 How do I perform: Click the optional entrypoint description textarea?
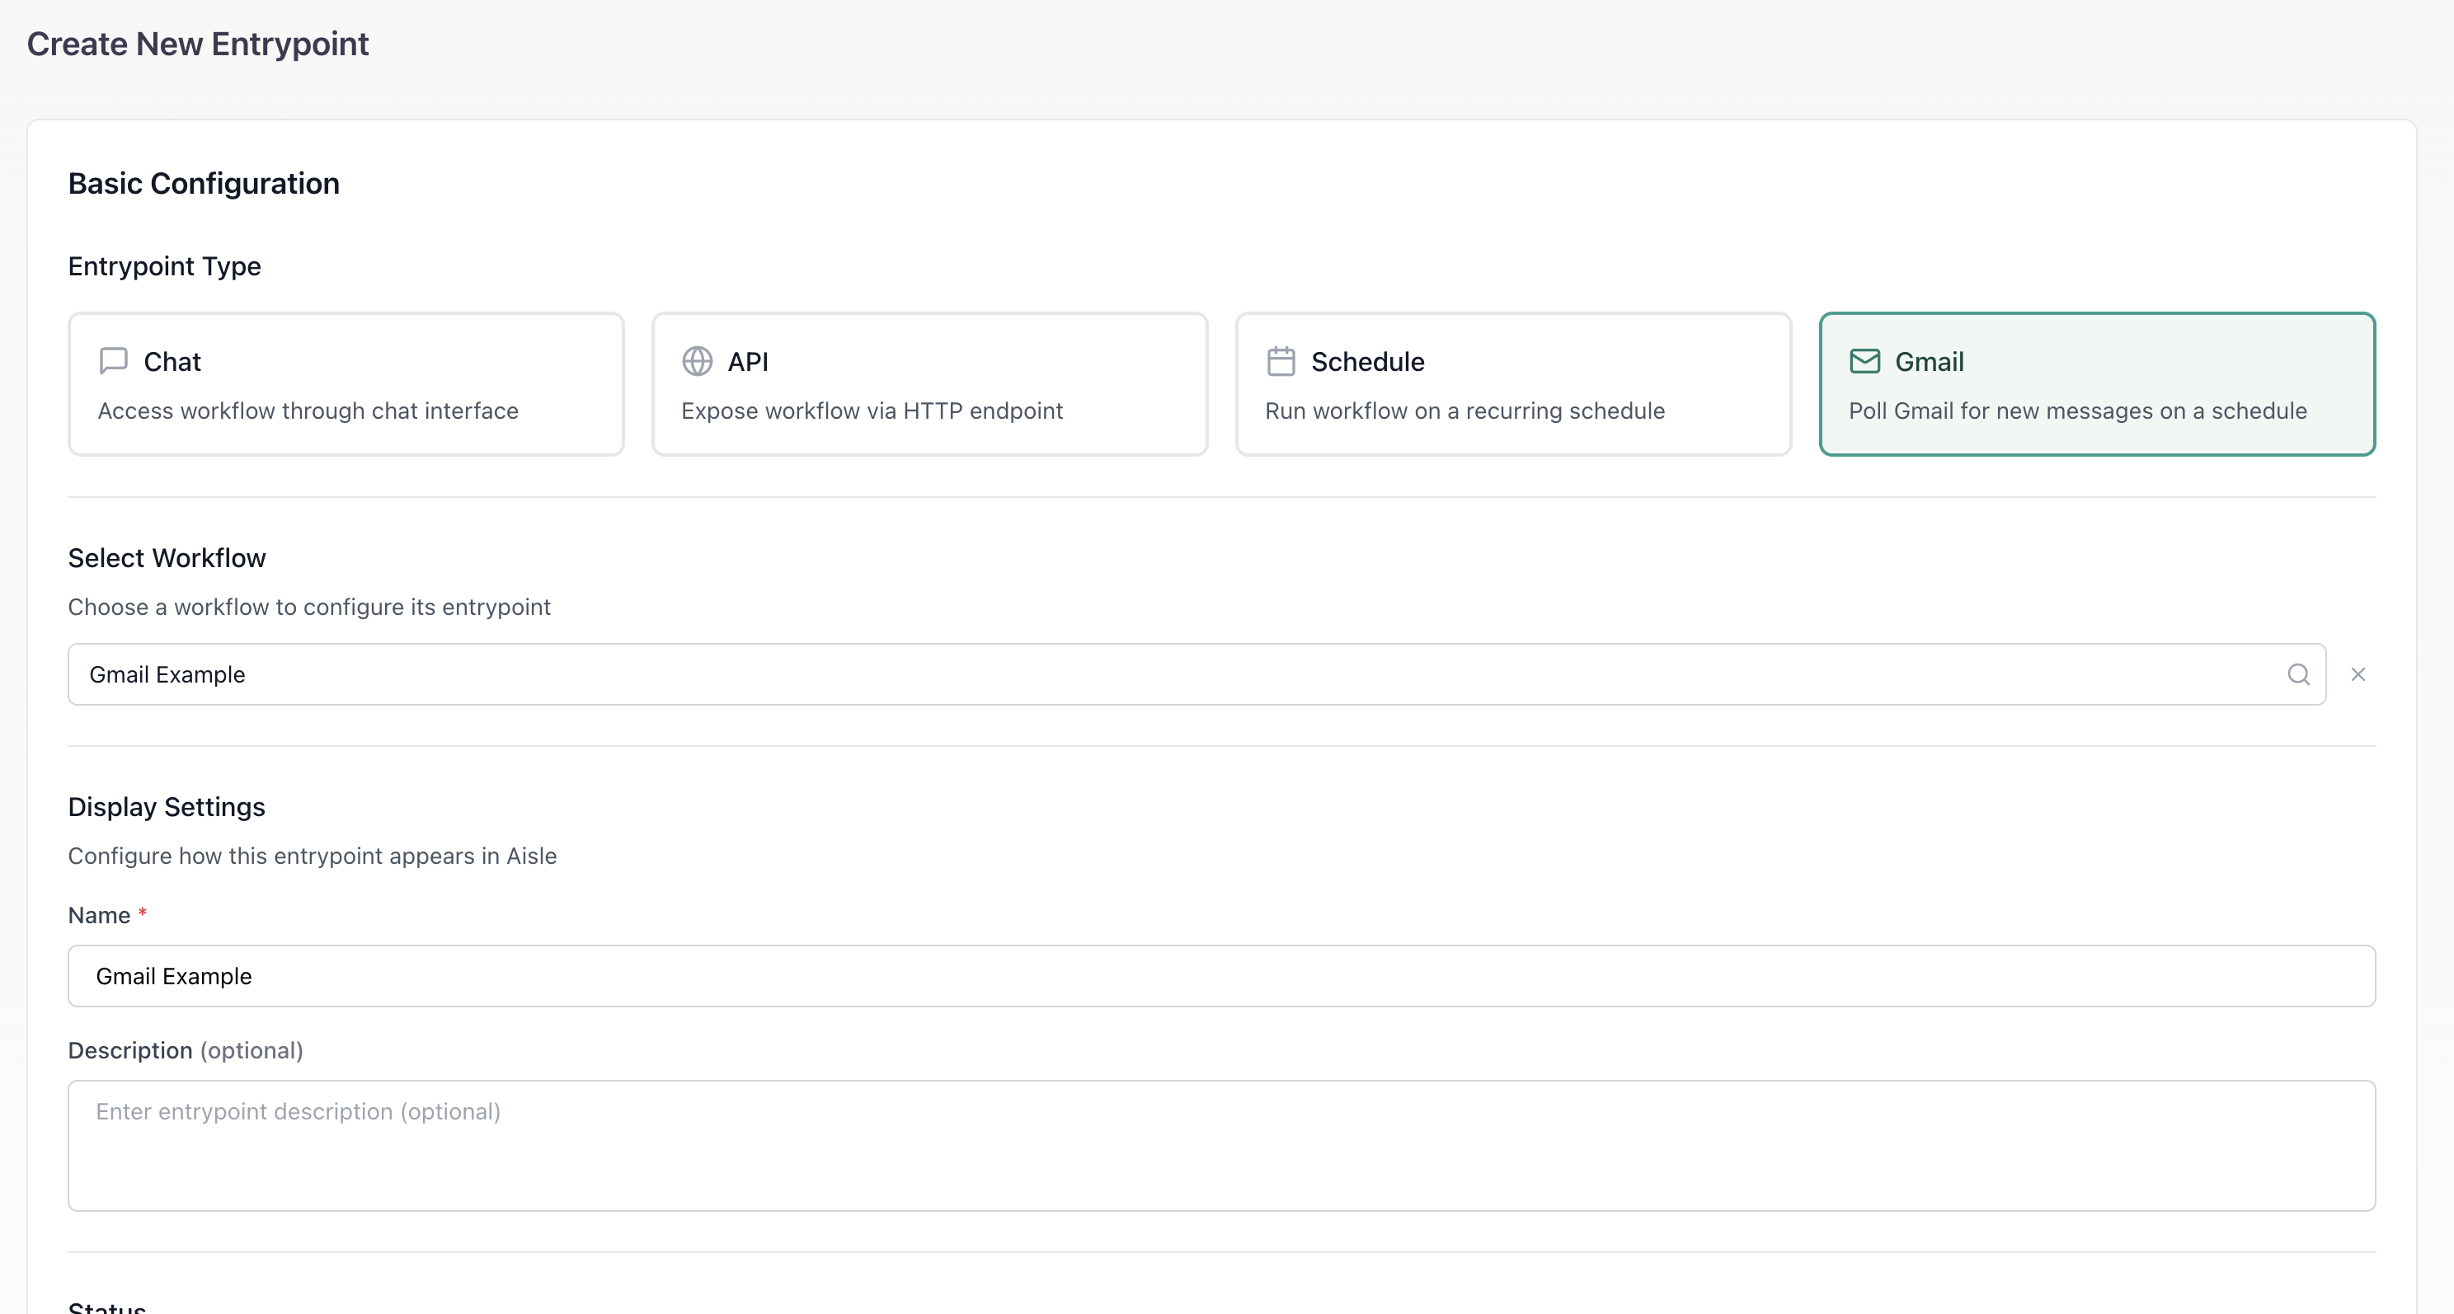click(1143, 1146)
